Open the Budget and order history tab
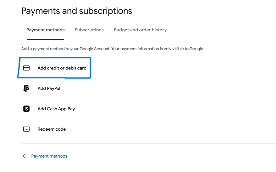Image resolution: width=276 pixels, height=172 pixels. [140, 30]
